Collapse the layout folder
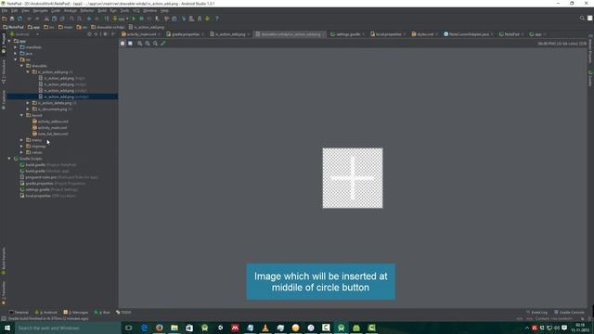The image size is (594, 334). pyautogui.click(x=21, y=115)
